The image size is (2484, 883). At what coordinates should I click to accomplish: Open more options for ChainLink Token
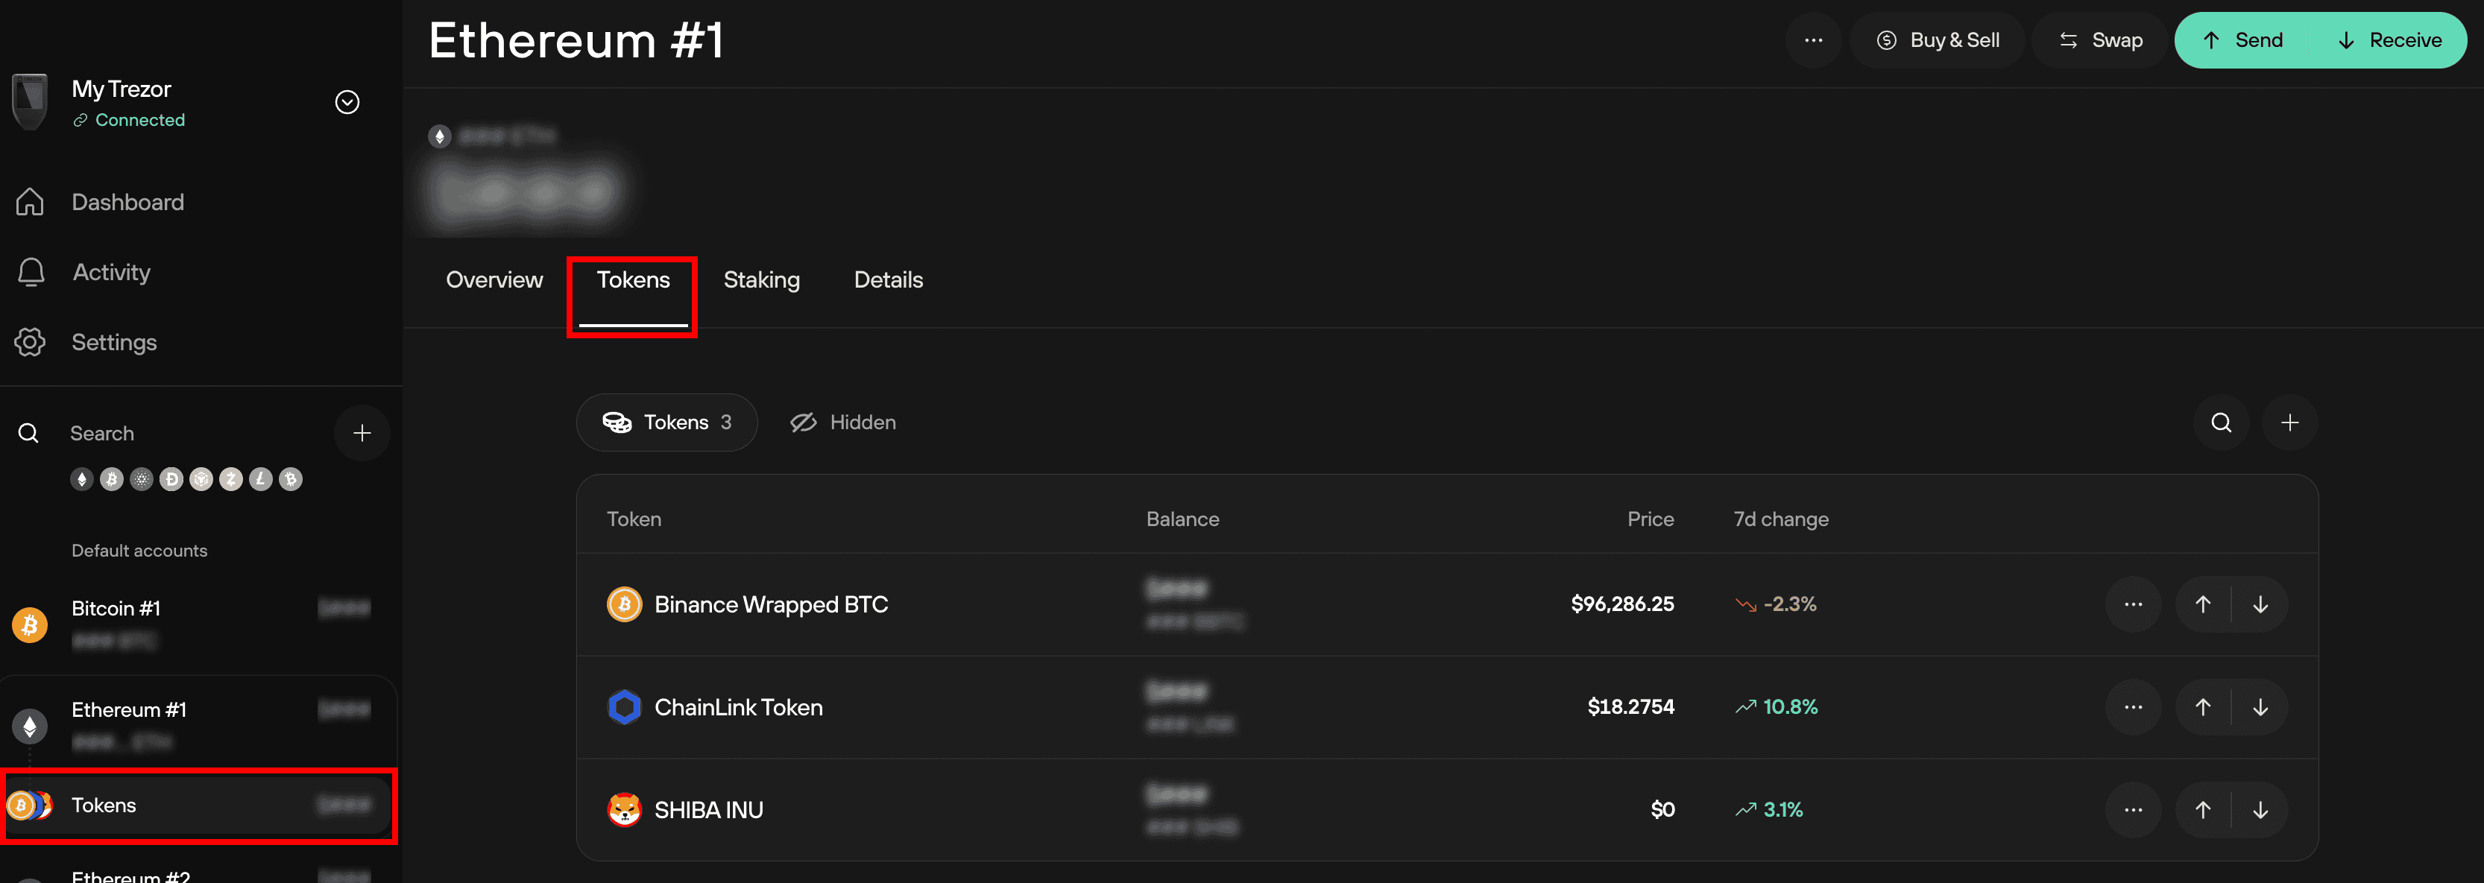(x=2133, y=708)
